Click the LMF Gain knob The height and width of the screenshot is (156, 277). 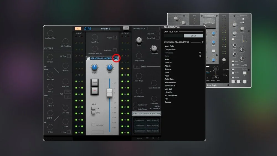(x=50, y=101)
